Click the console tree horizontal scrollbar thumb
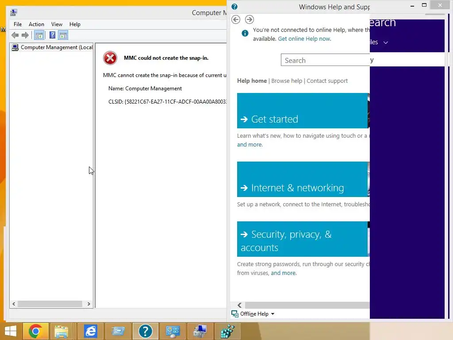 50,304
